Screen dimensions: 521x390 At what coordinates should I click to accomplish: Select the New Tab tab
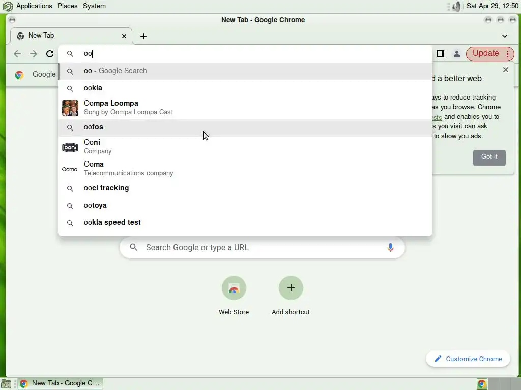coord(71,36)
